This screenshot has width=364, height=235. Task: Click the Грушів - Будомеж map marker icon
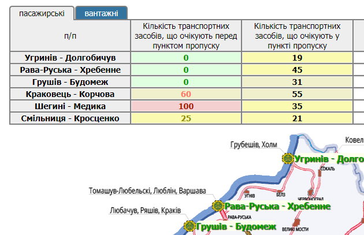pos(190,226)
